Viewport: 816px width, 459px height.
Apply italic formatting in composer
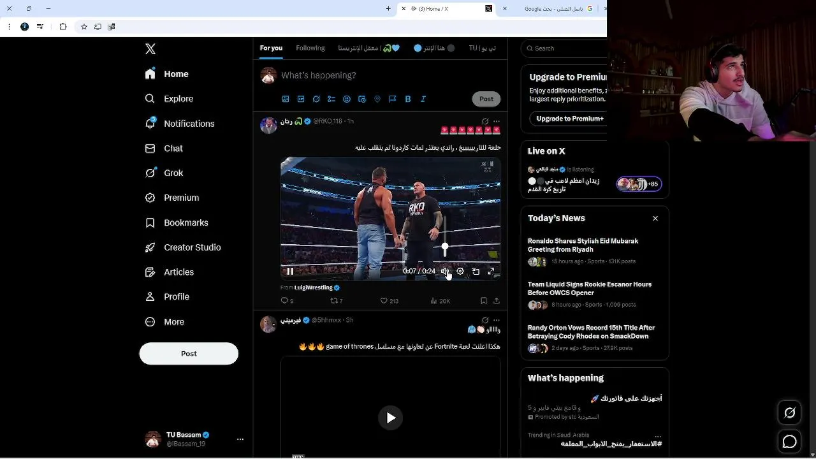coord(423,99)
